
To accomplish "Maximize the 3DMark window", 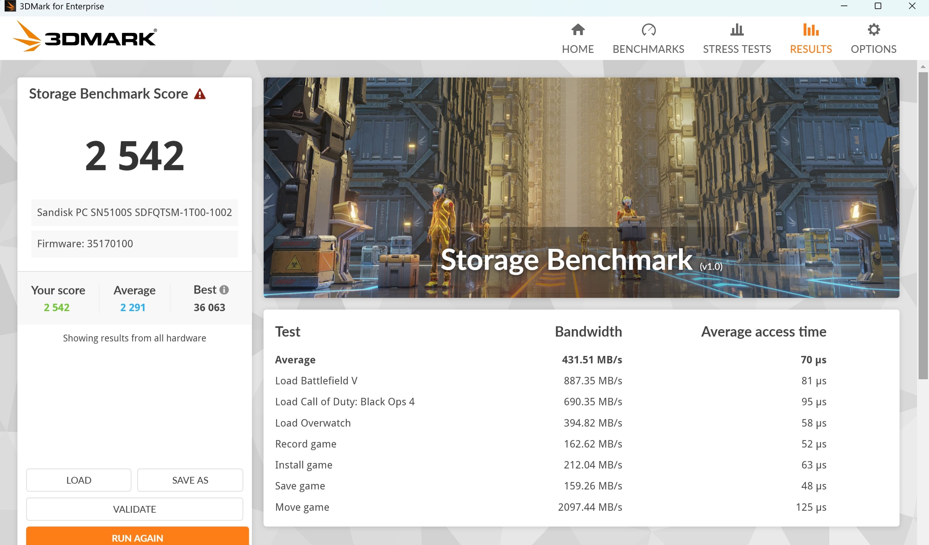I will (x=878, y=6).
